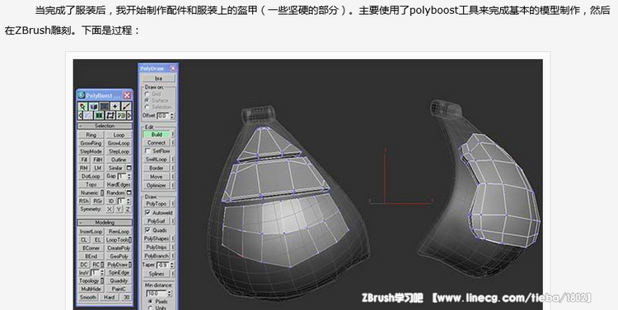Click the Offset value input field

click(163, 116)
